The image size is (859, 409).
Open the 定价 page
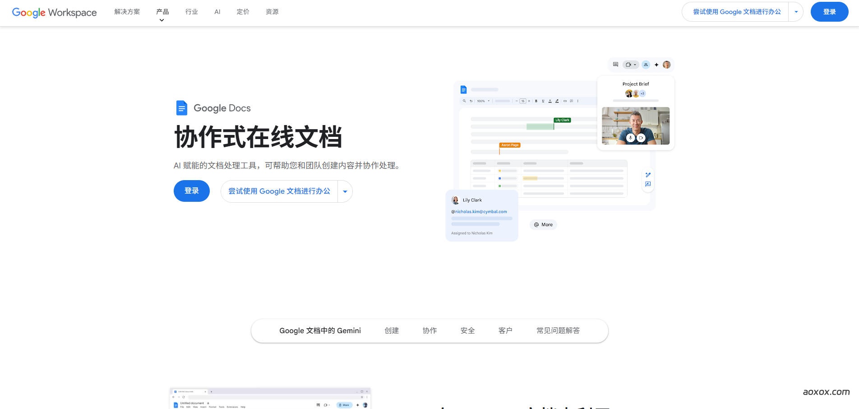(243, 12)
